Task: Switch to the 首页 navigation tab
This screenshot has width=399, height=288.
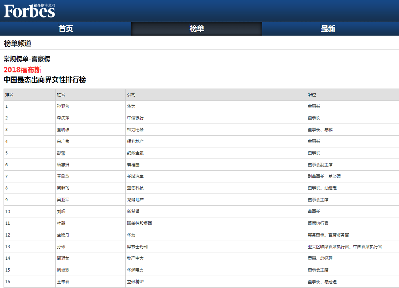Action: point(66,28)
